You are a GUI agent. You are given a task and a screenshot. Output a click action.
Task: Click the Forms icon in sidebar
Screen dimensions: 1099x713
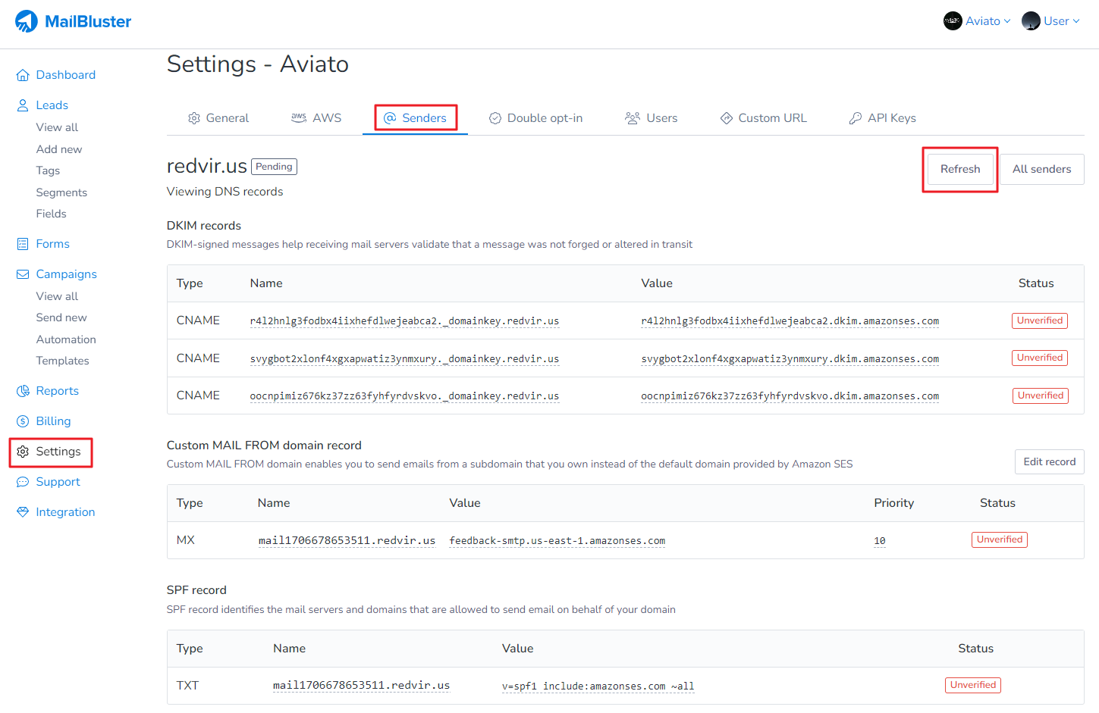coord(23,244)
